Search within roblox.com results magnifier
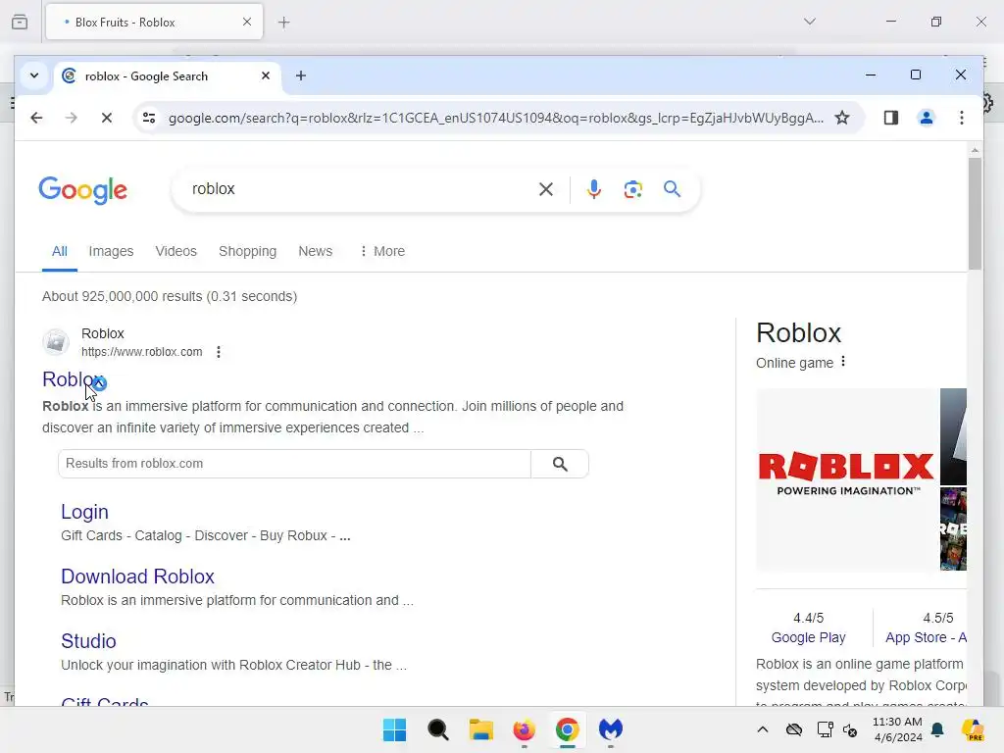 tap(560, 464)
